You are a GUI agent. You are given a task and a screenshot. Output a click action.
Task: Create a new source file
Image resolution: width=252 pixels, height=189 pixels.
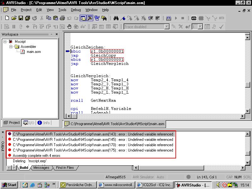click(8, 18)
